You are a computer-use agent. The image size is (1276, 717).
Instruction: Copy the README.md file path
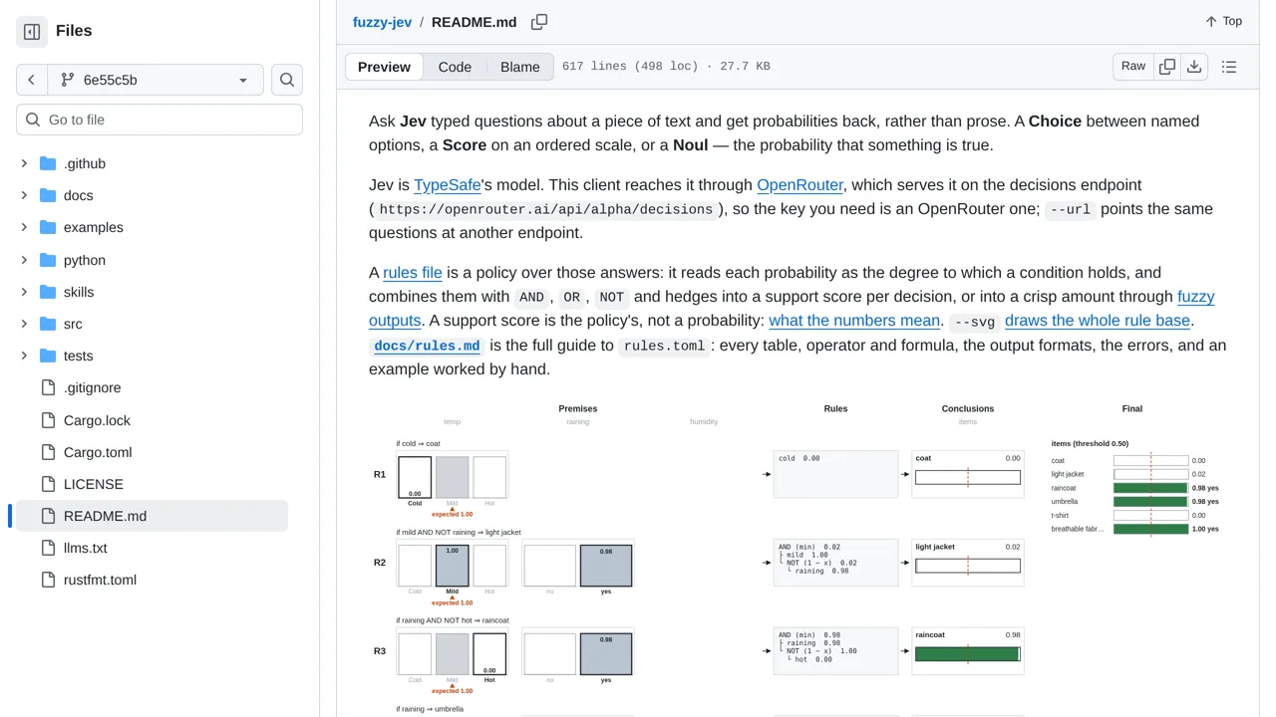[x=539, y=22]
